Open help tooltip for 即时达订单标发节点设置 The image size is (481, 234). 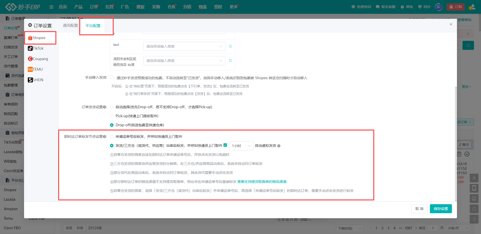(104, 137)
